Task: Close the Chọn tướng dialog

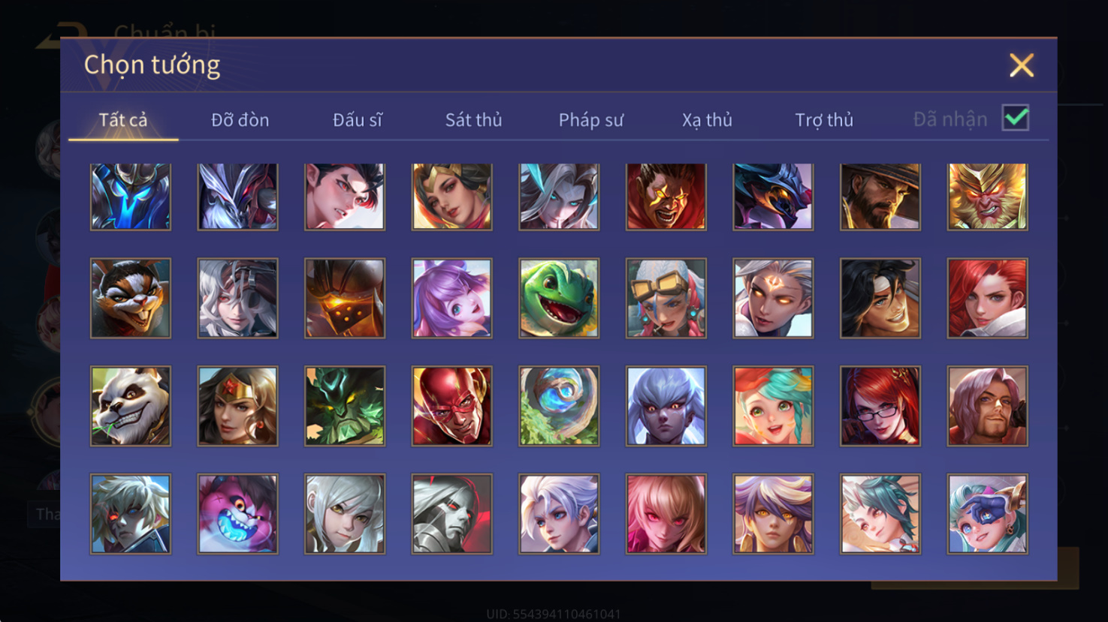Action: click(1022, 65)
